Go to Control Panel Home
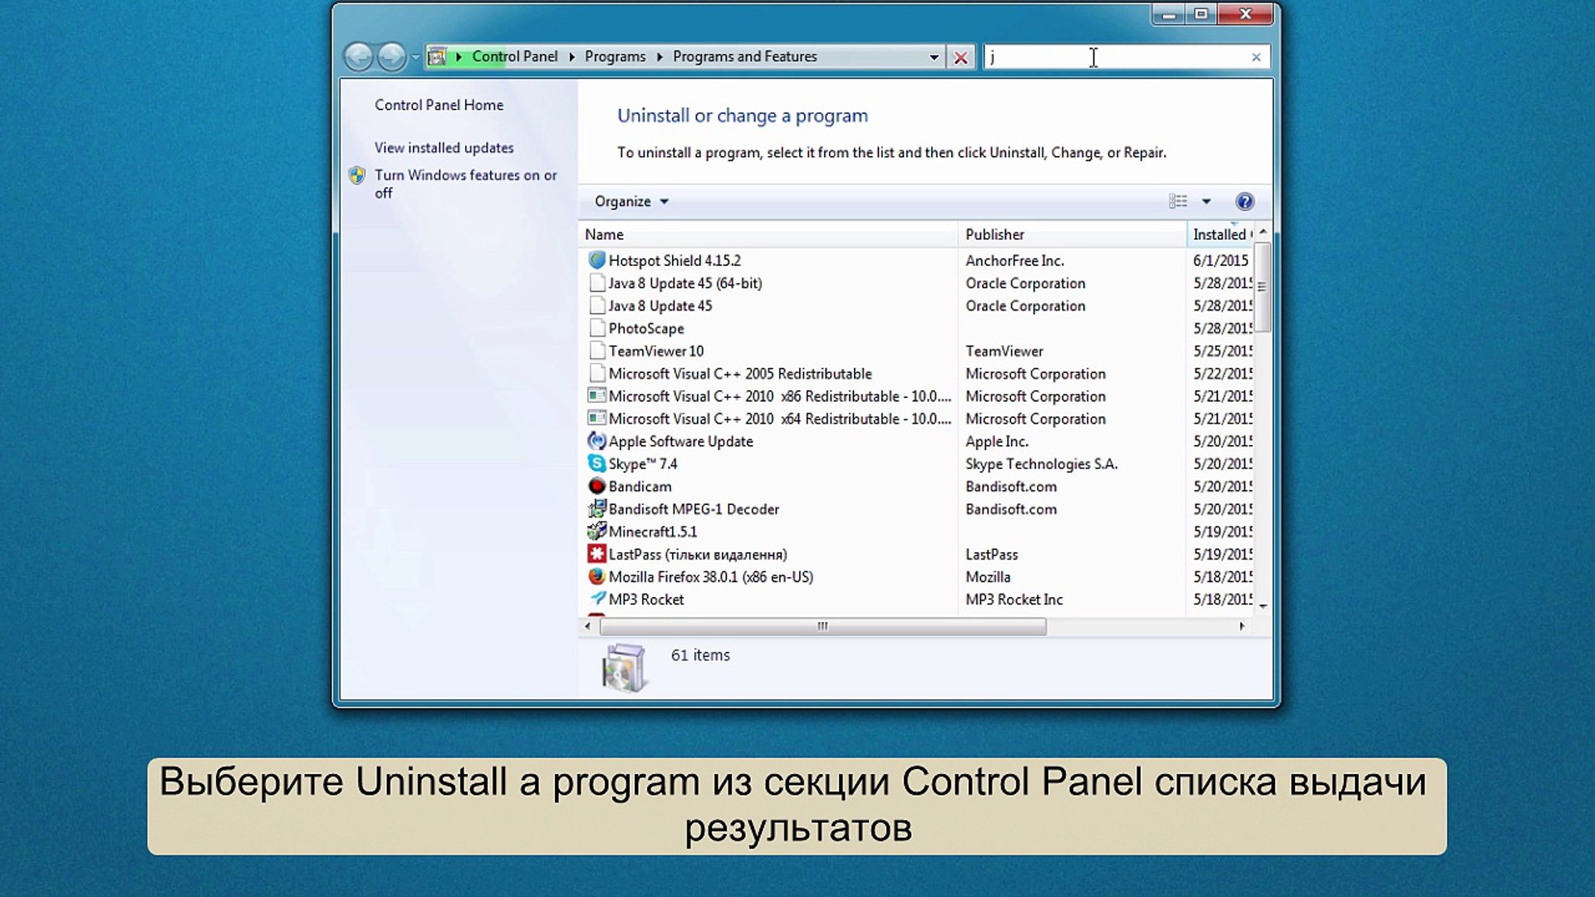 439,105
